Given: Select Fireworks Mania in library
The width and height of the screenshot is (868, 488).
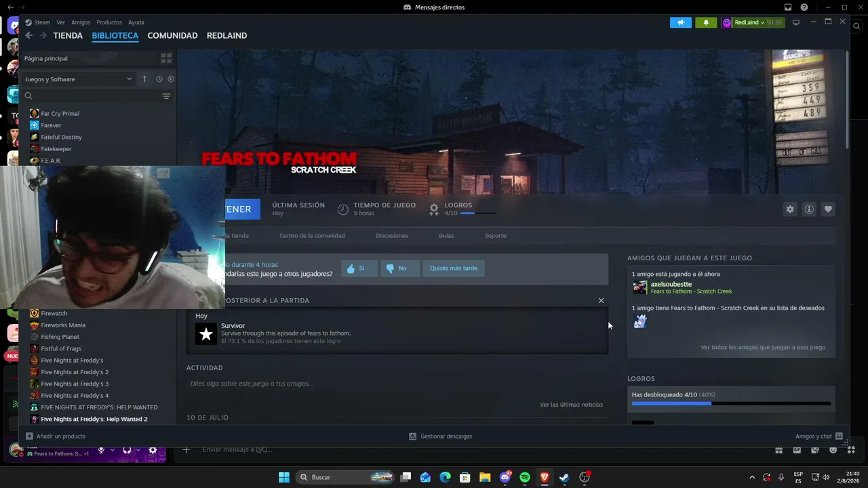Looking at the screenshot, I should coord(63,325).
